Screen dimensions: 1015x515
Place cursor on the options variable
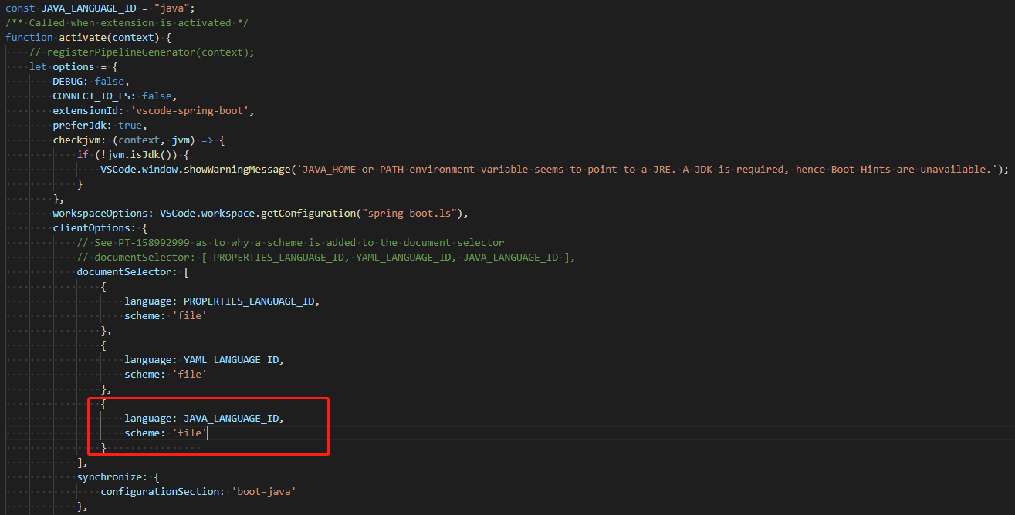73,66
